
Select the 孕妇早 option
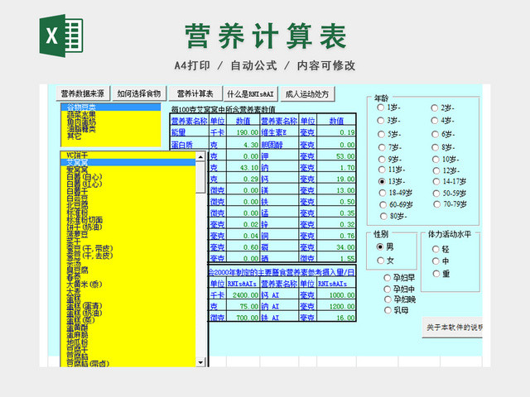[388, 278]
